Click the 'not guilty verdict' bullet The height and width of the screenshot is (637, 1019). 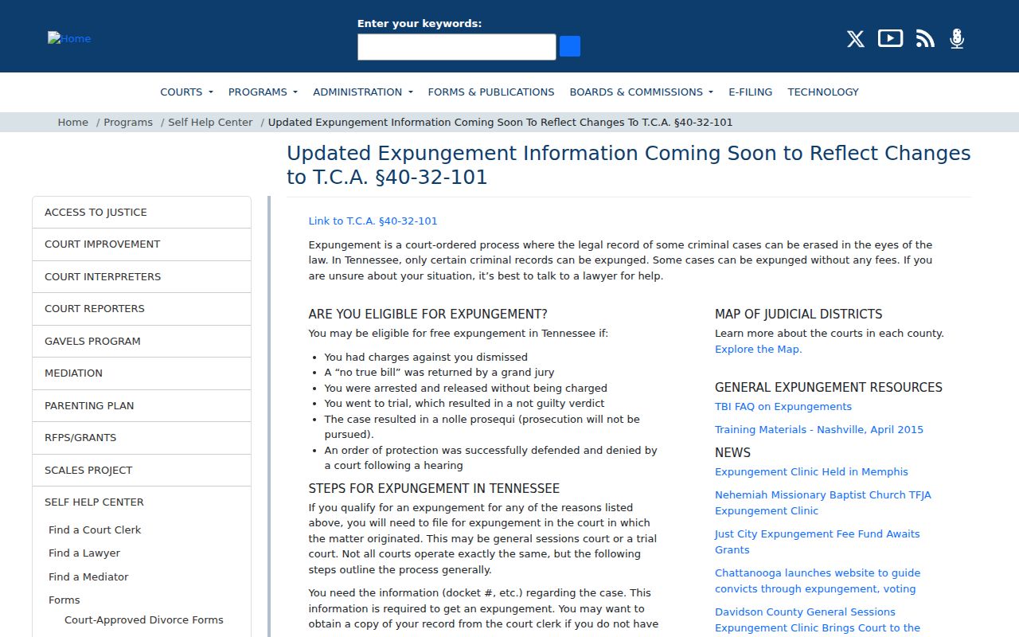click(465, 403)
